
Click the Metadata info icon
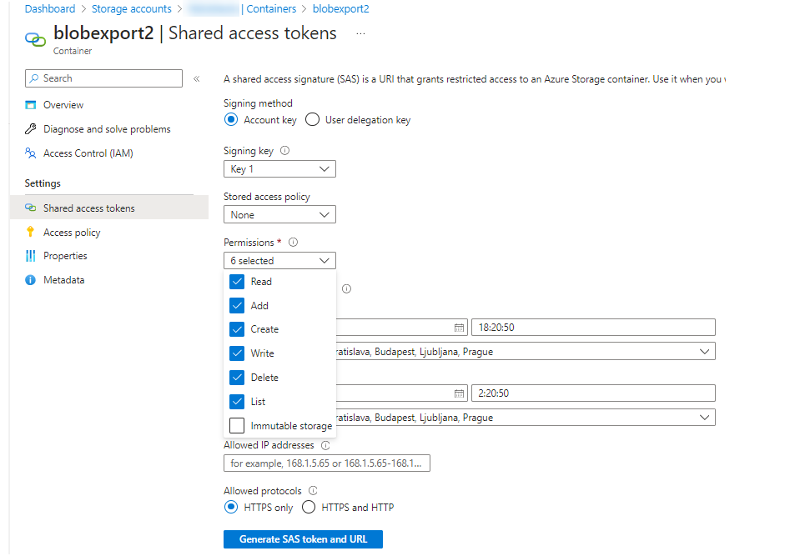31,280
